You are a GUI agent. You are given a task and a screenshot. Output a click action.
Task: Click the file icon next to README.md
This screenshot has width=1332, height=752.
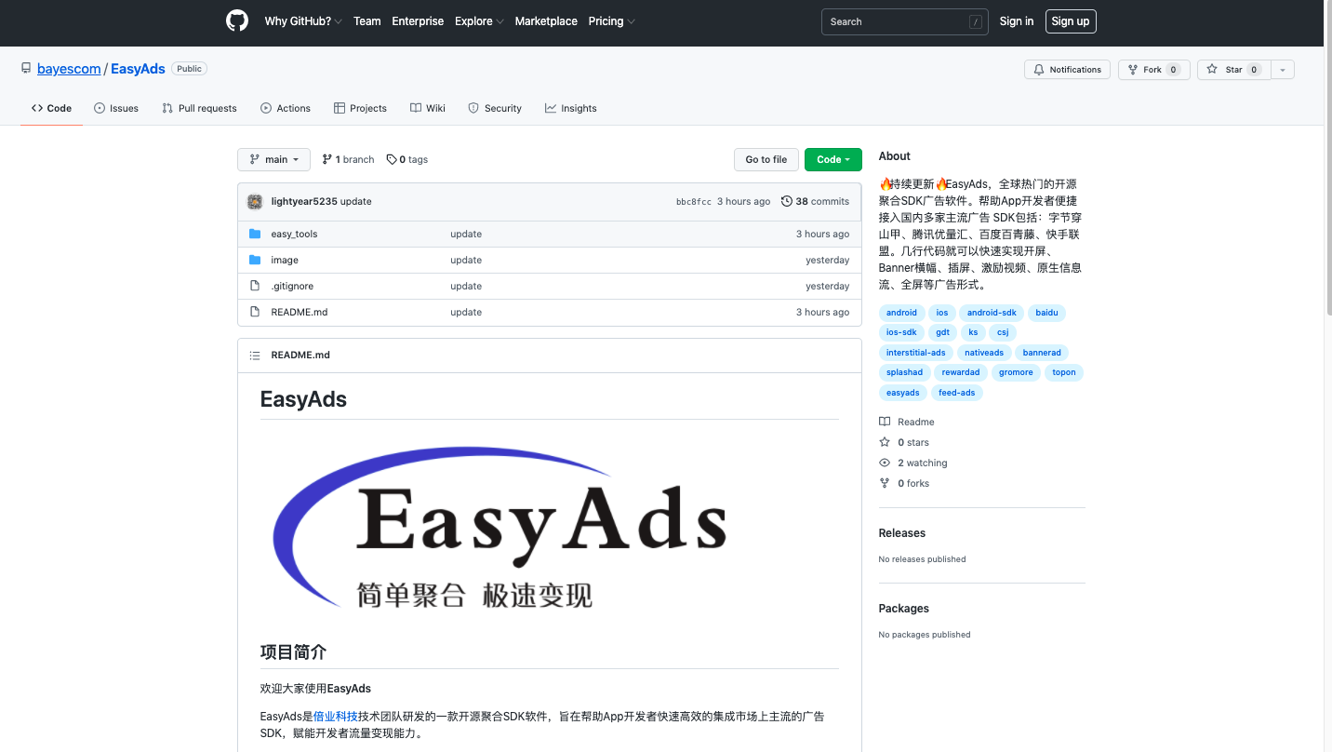pos(255,312)
